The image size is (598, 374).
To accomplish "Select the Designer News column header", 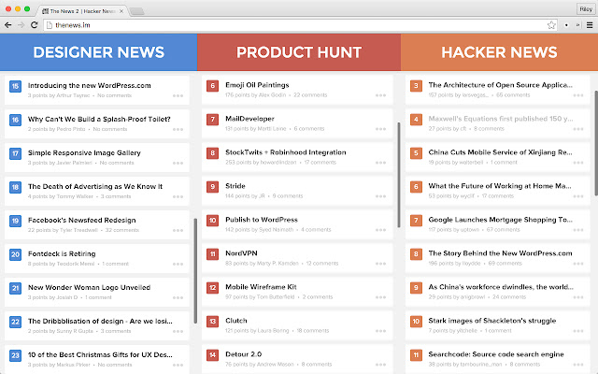I will click(98, 52).
